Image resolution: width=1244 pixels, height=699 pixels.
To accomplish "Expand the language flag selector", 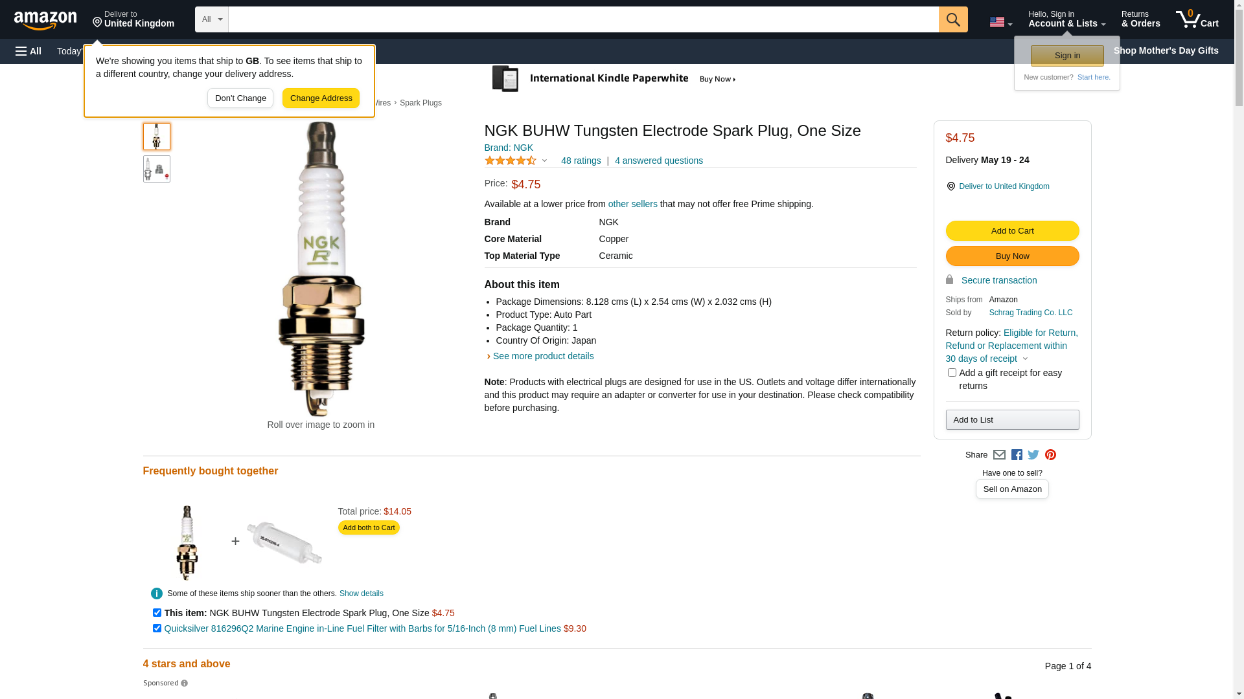I will pos(1000,23).
